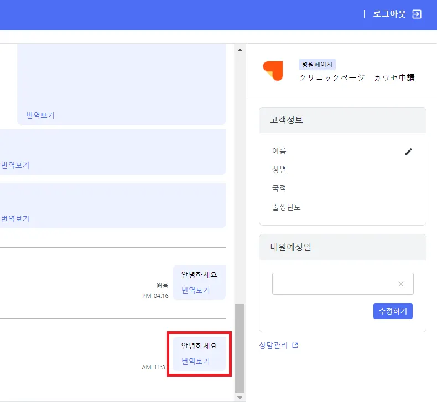The image size is (437, 402).
Task: Select the 출생년도 field label
Action: tap(287, 207)
